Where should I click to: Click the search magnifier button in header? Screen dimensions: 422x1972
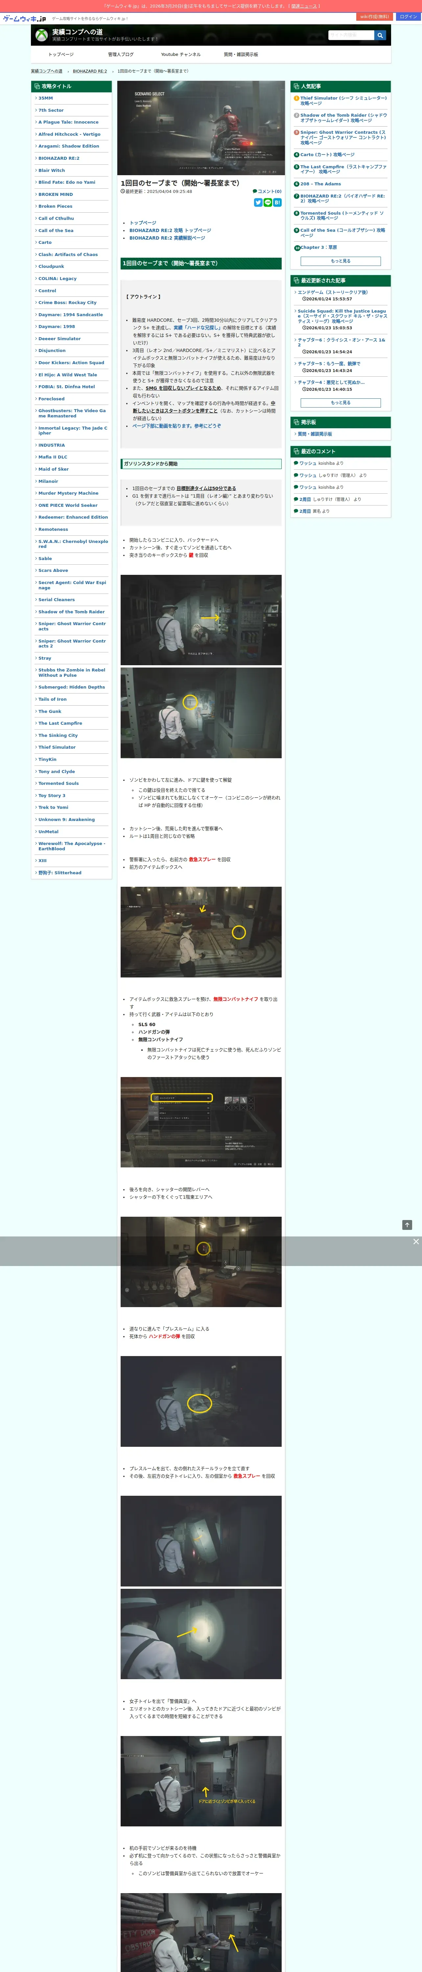[x=380, y=35]
